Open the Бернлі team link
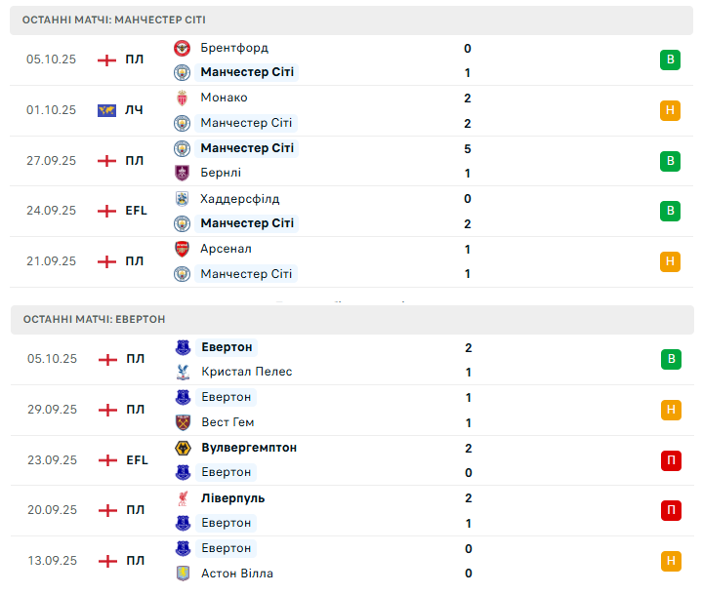 [221, 173]
